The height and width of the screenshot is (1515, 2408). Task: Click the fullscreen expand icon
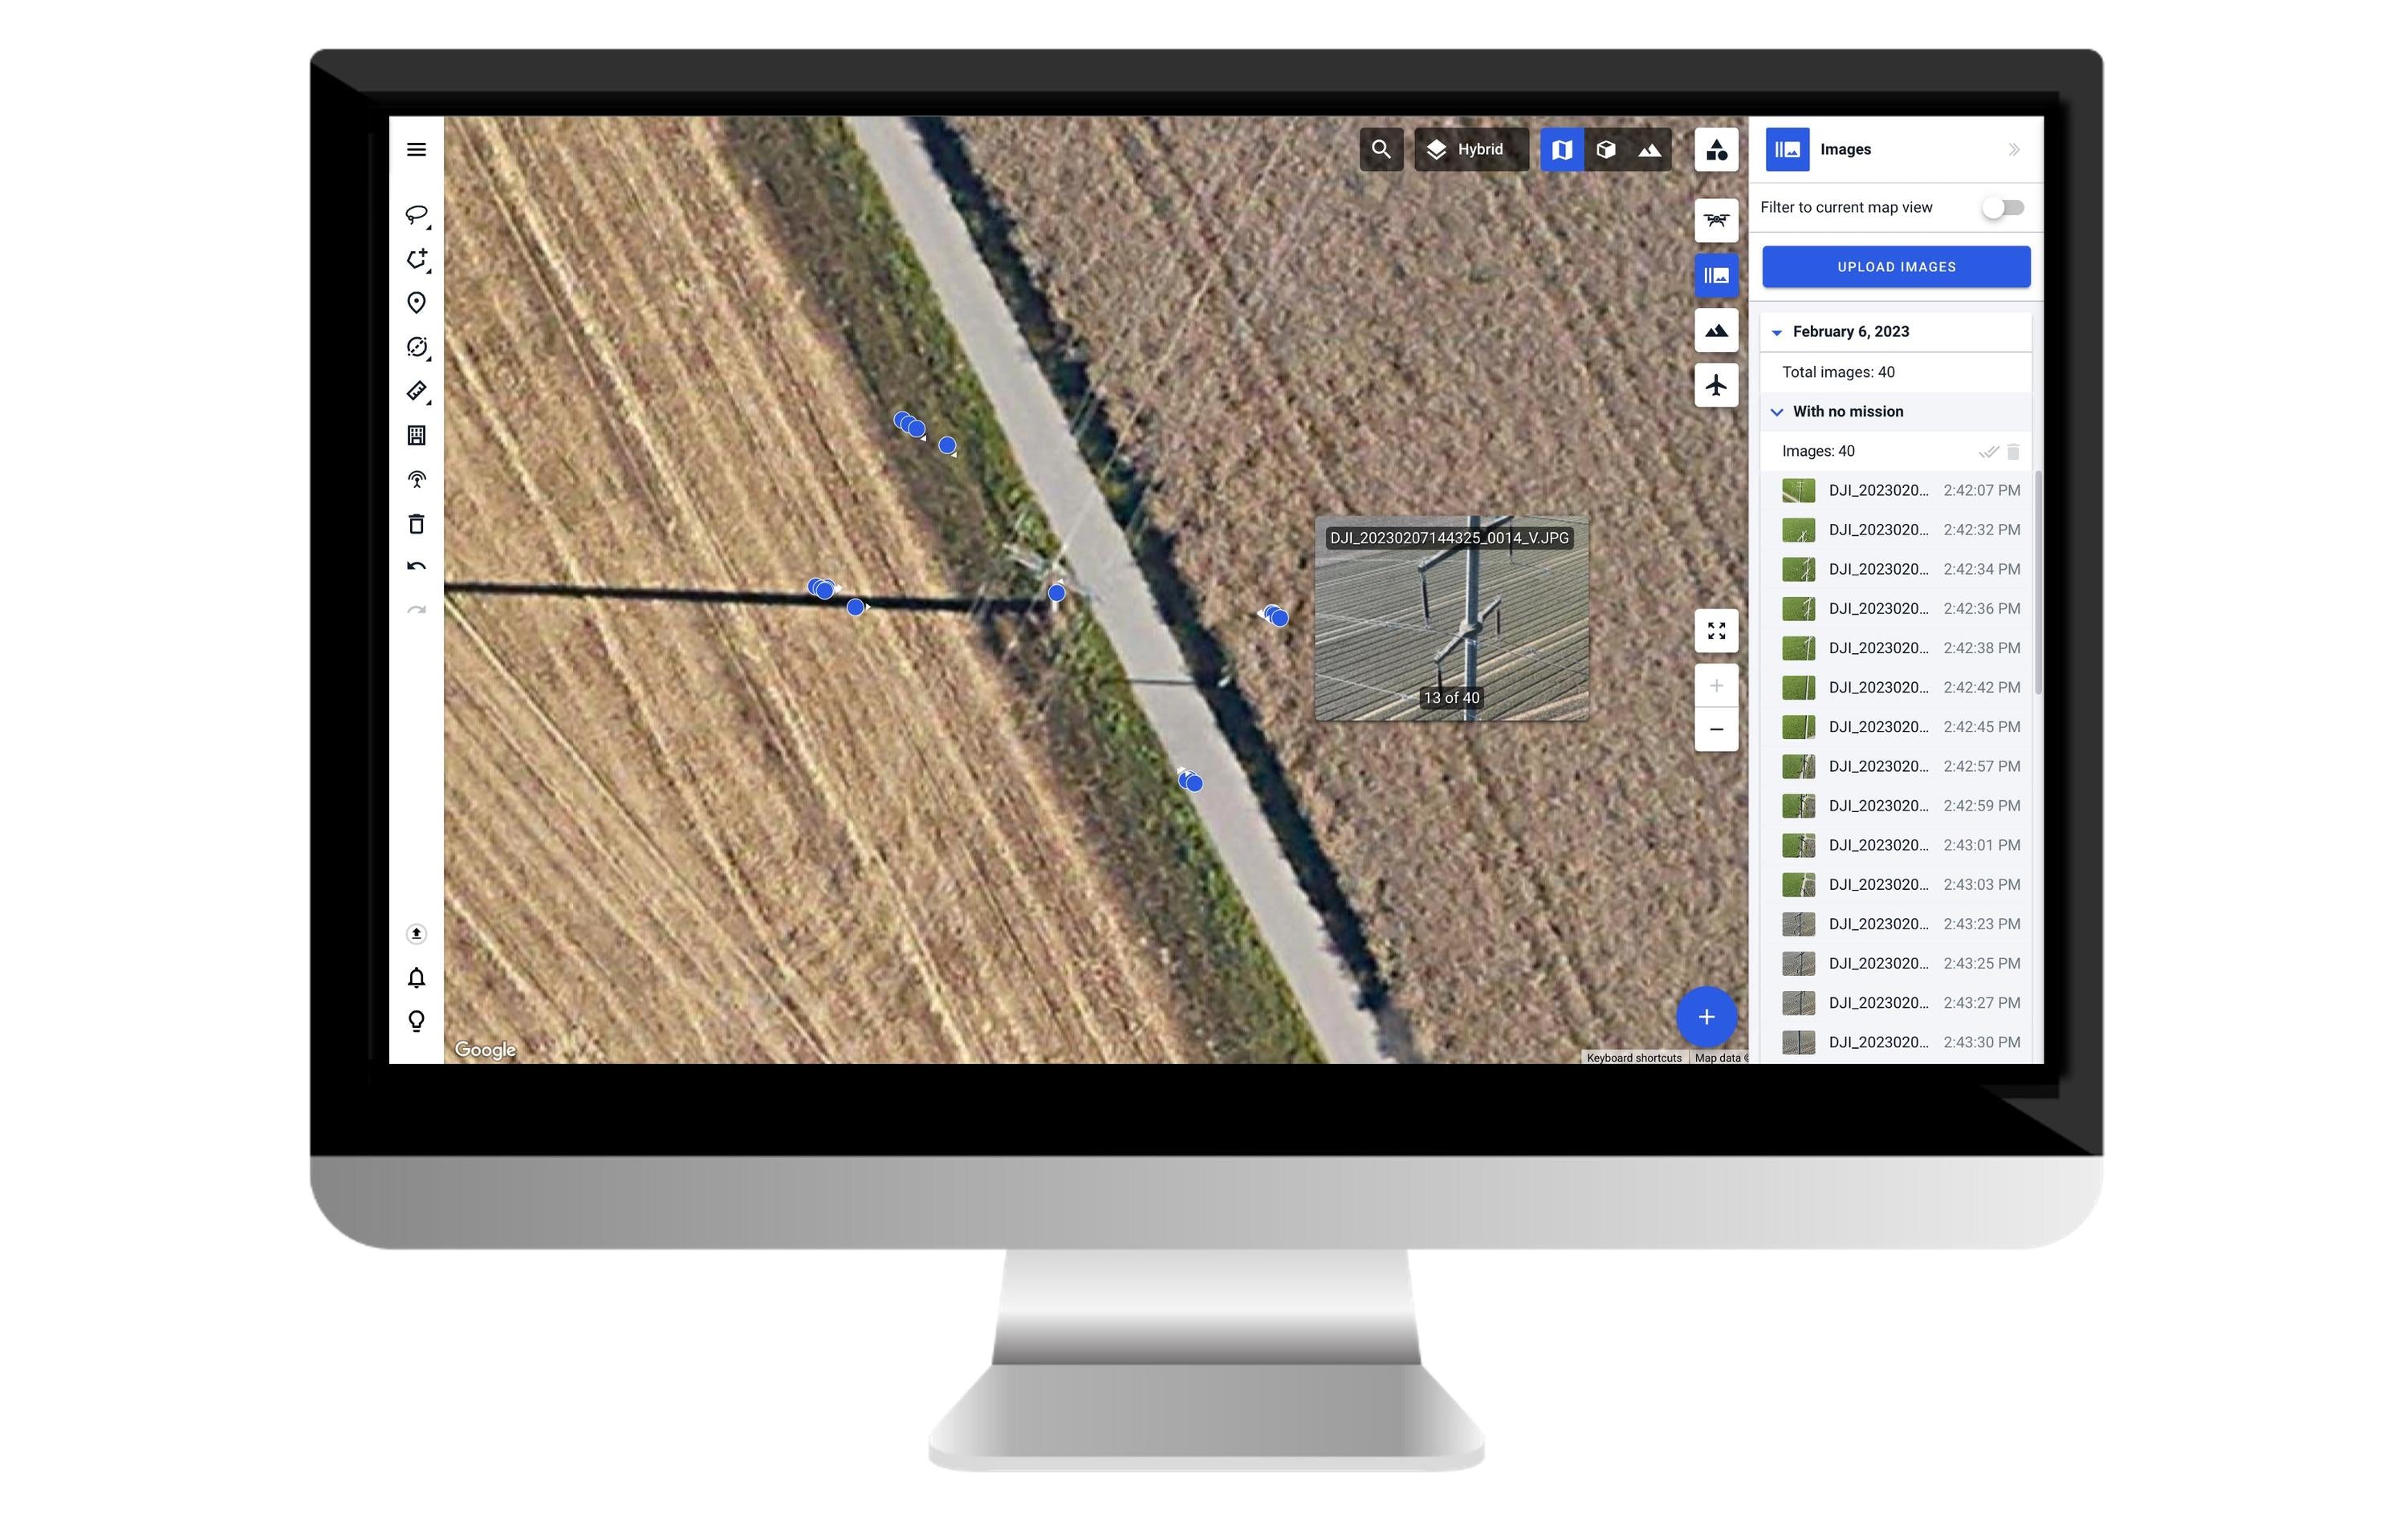coord(1715,628)
